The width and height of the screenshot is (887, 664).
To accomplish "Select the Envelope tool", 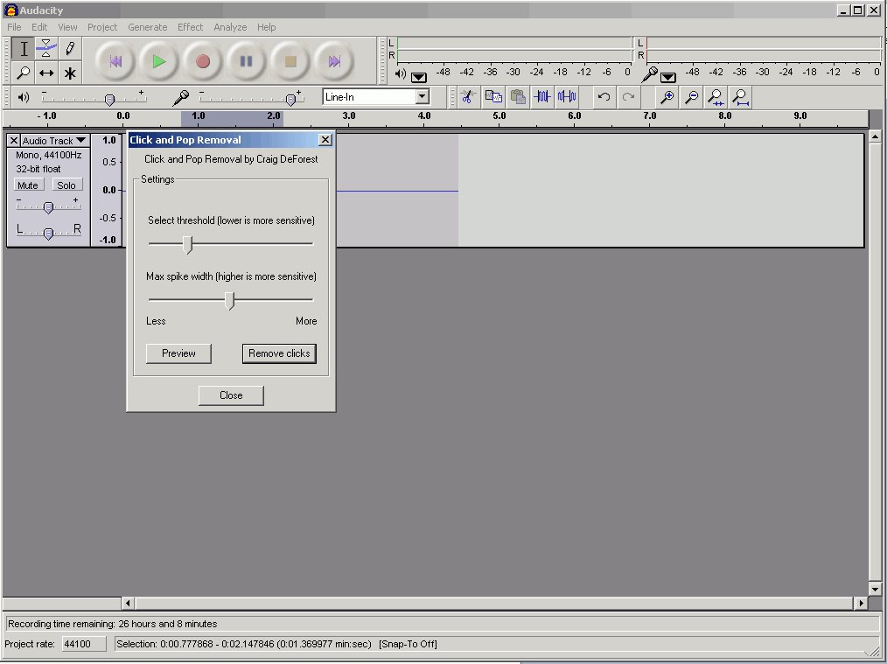I will pos(46,49).
